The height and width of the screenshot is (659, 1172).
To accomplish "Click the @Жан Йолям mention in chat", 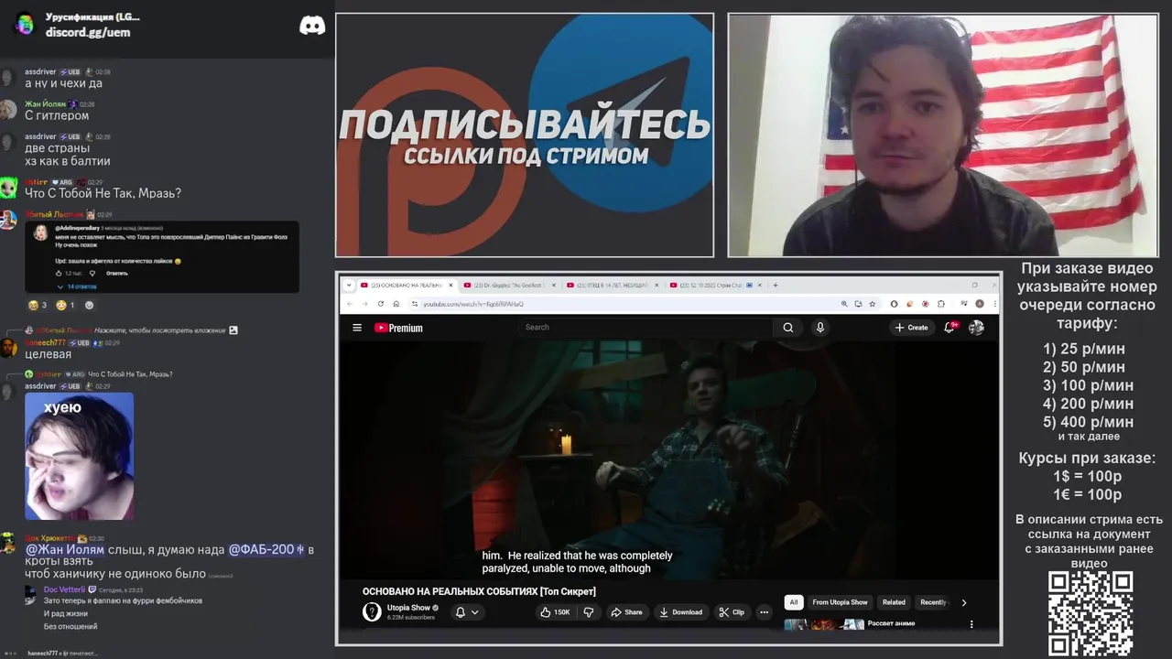I will [65, 550].
